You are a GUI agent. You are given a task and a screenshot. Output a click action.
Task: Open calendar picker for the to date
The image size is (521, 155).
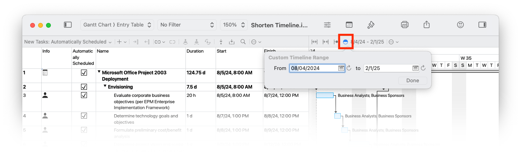coord(415,68)
